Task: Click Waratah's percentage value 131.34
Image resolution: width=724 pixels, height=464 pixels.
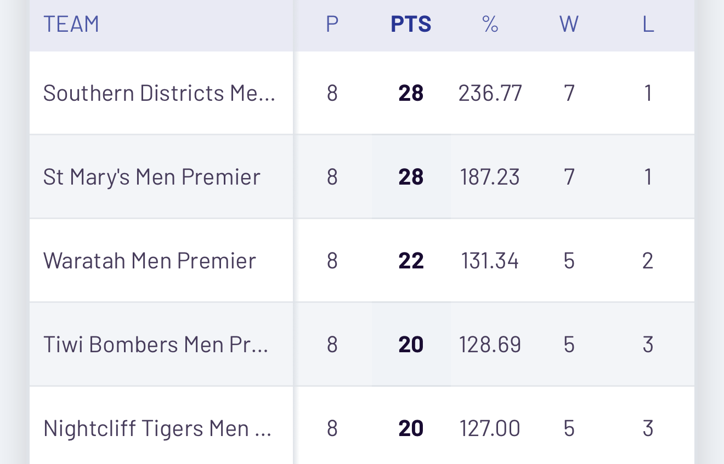Action: [x=490, y=261]
